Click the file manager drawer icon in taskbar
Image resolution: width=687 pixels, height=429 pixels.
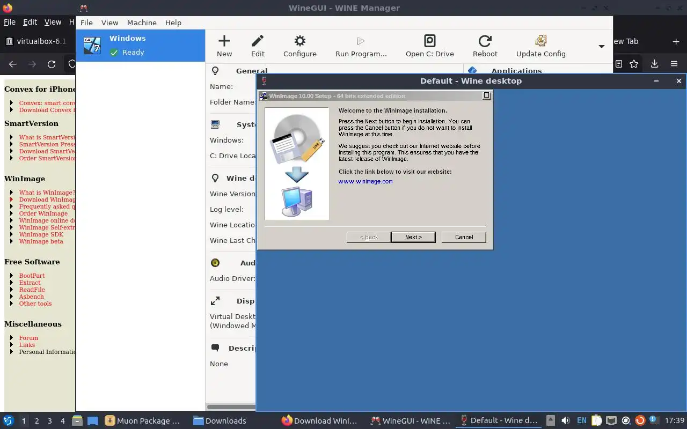coord(77,421)
